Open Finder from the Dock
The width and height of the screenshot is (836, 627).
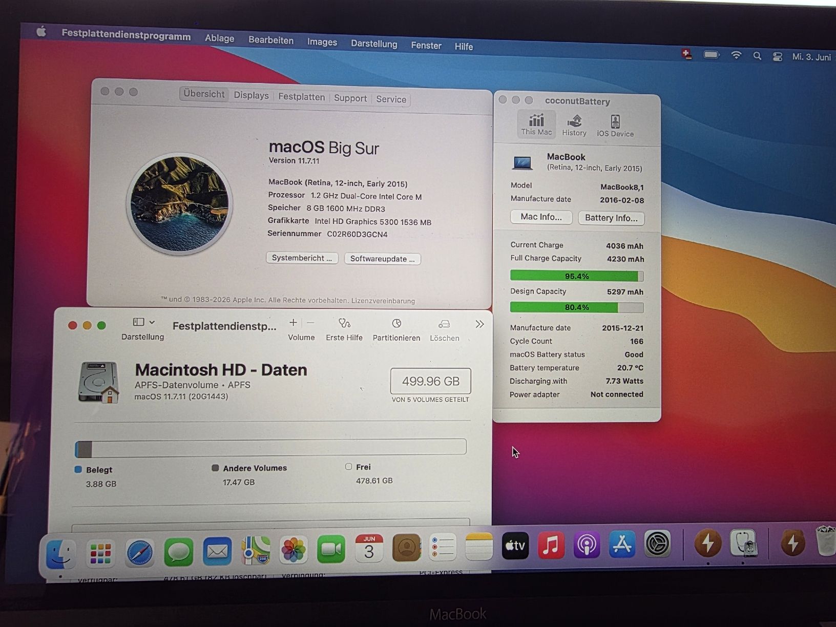click(61, 555)
